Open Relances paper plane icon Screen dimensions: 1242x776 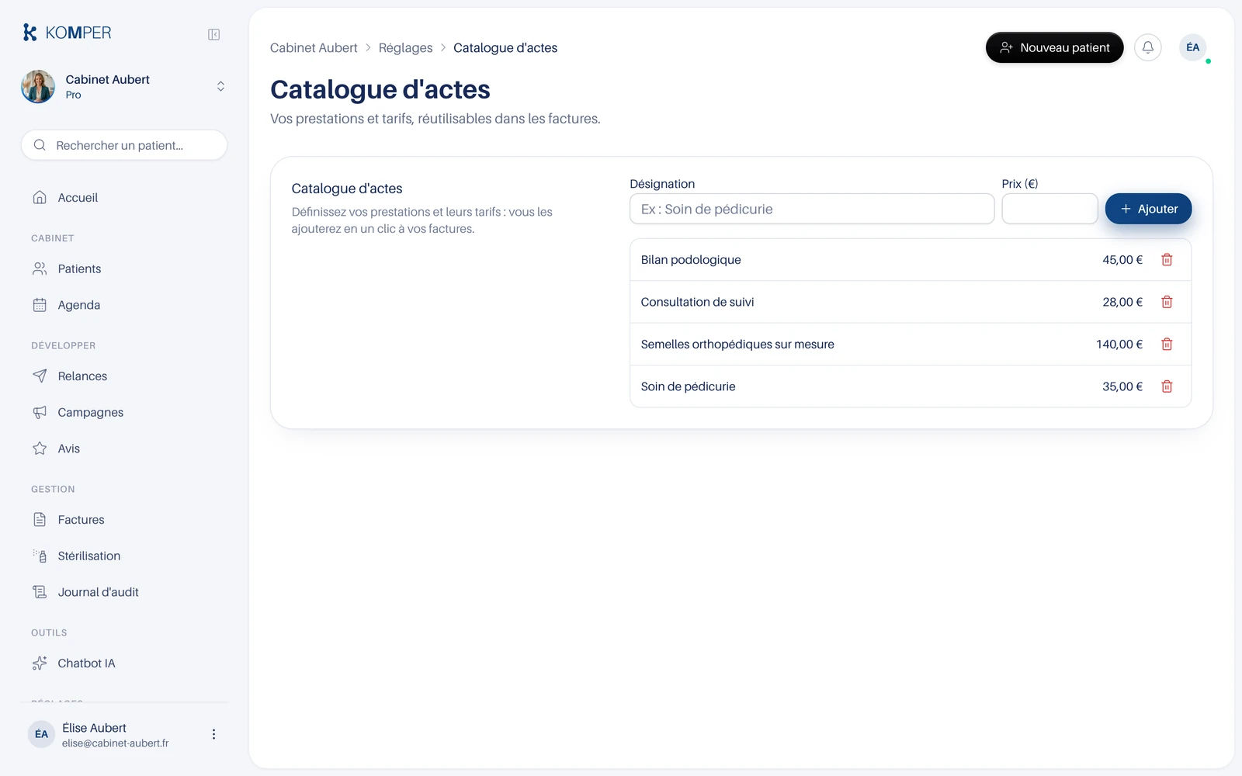[x=40, y=376]
